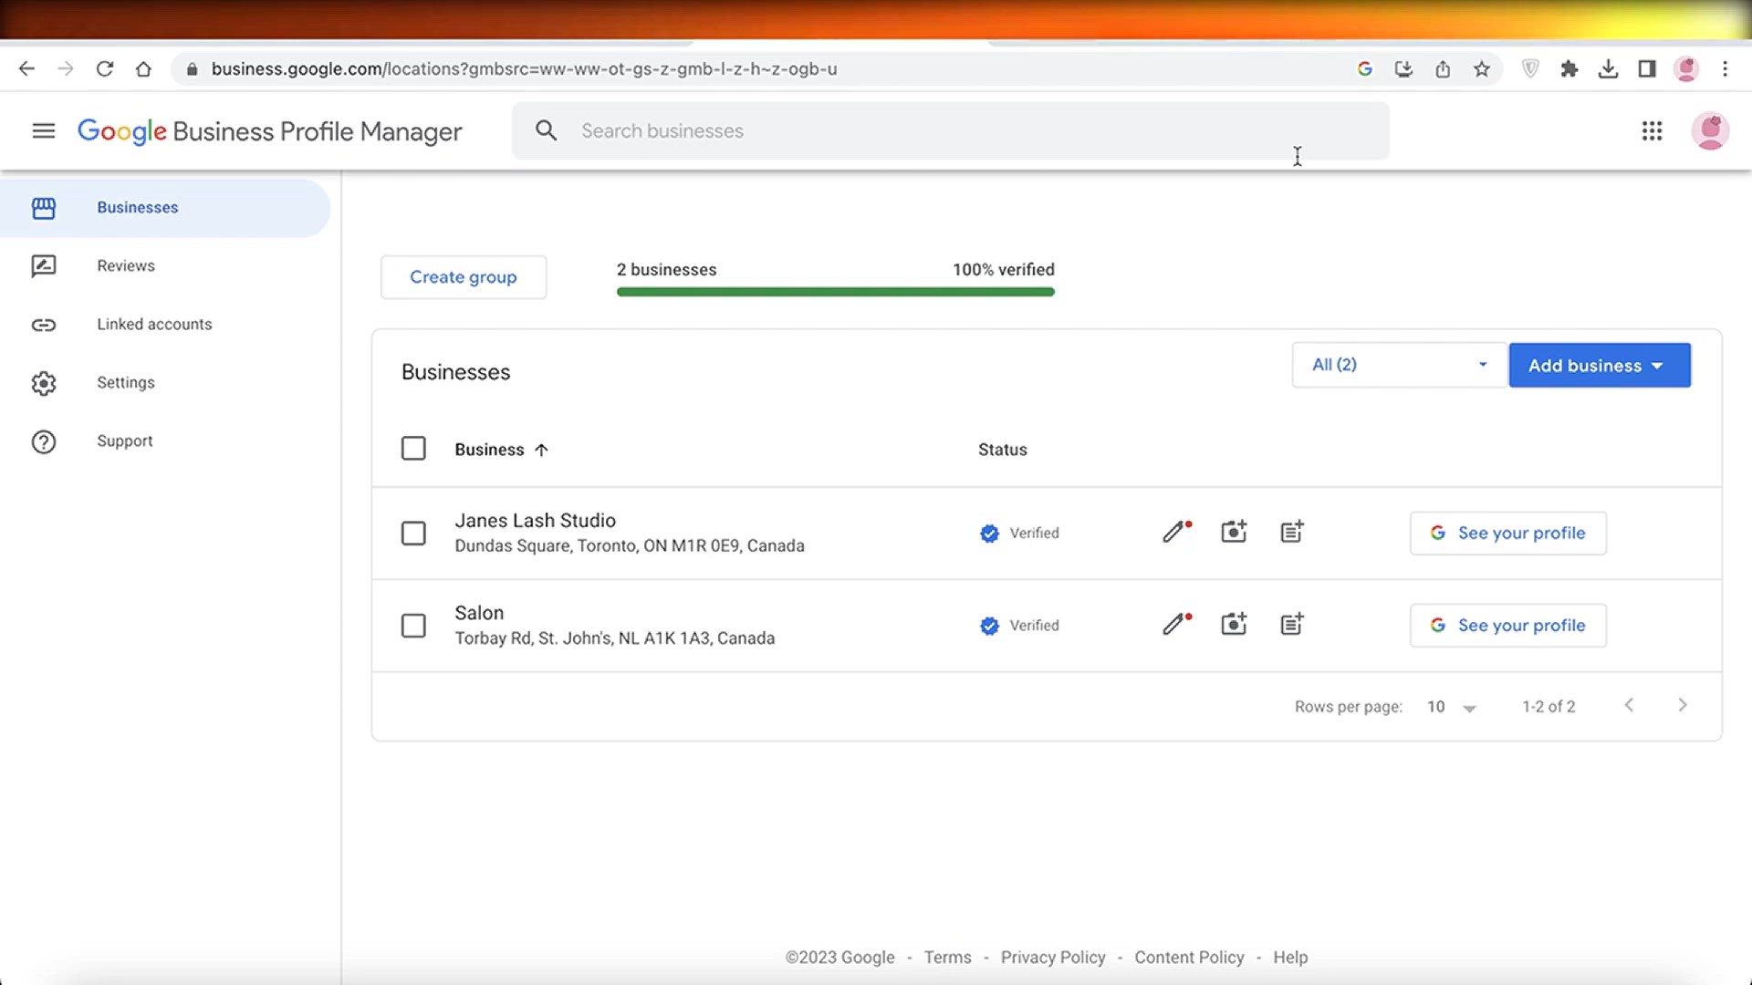This screenshot has height=985, width=1752.
Task: Click the lock icon in address bar
Action: tap(192, 69)
